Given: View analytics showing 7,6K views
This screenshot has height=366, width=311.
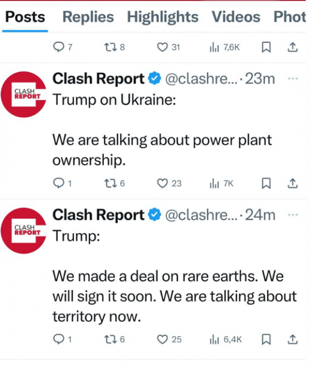Looking at the screenshot, I should [x=224, y=47].
